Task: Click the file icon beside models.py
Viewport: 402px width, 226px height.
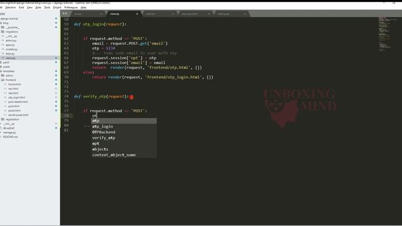Action: coord(3,49)
